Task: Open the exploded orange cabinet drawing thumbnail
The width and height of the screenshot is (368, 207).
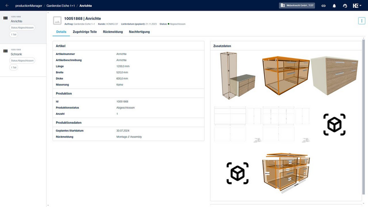Action: click(x=286, y=170)
